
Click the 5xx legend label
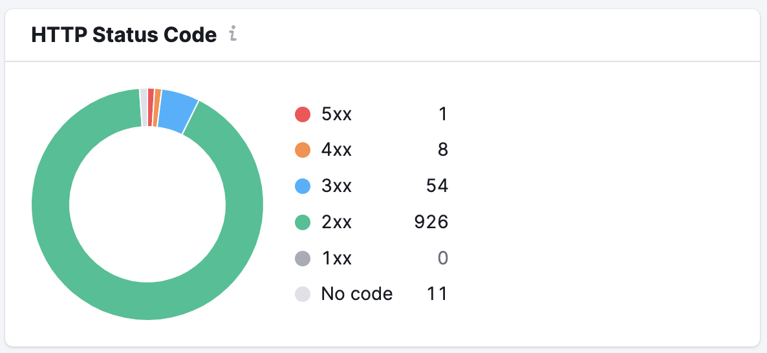coord(336,114)
